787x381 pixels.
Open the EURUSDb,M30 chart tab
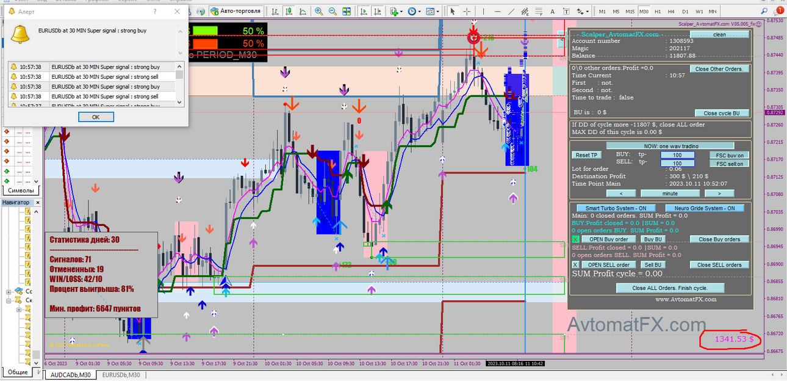pos(121,375)
